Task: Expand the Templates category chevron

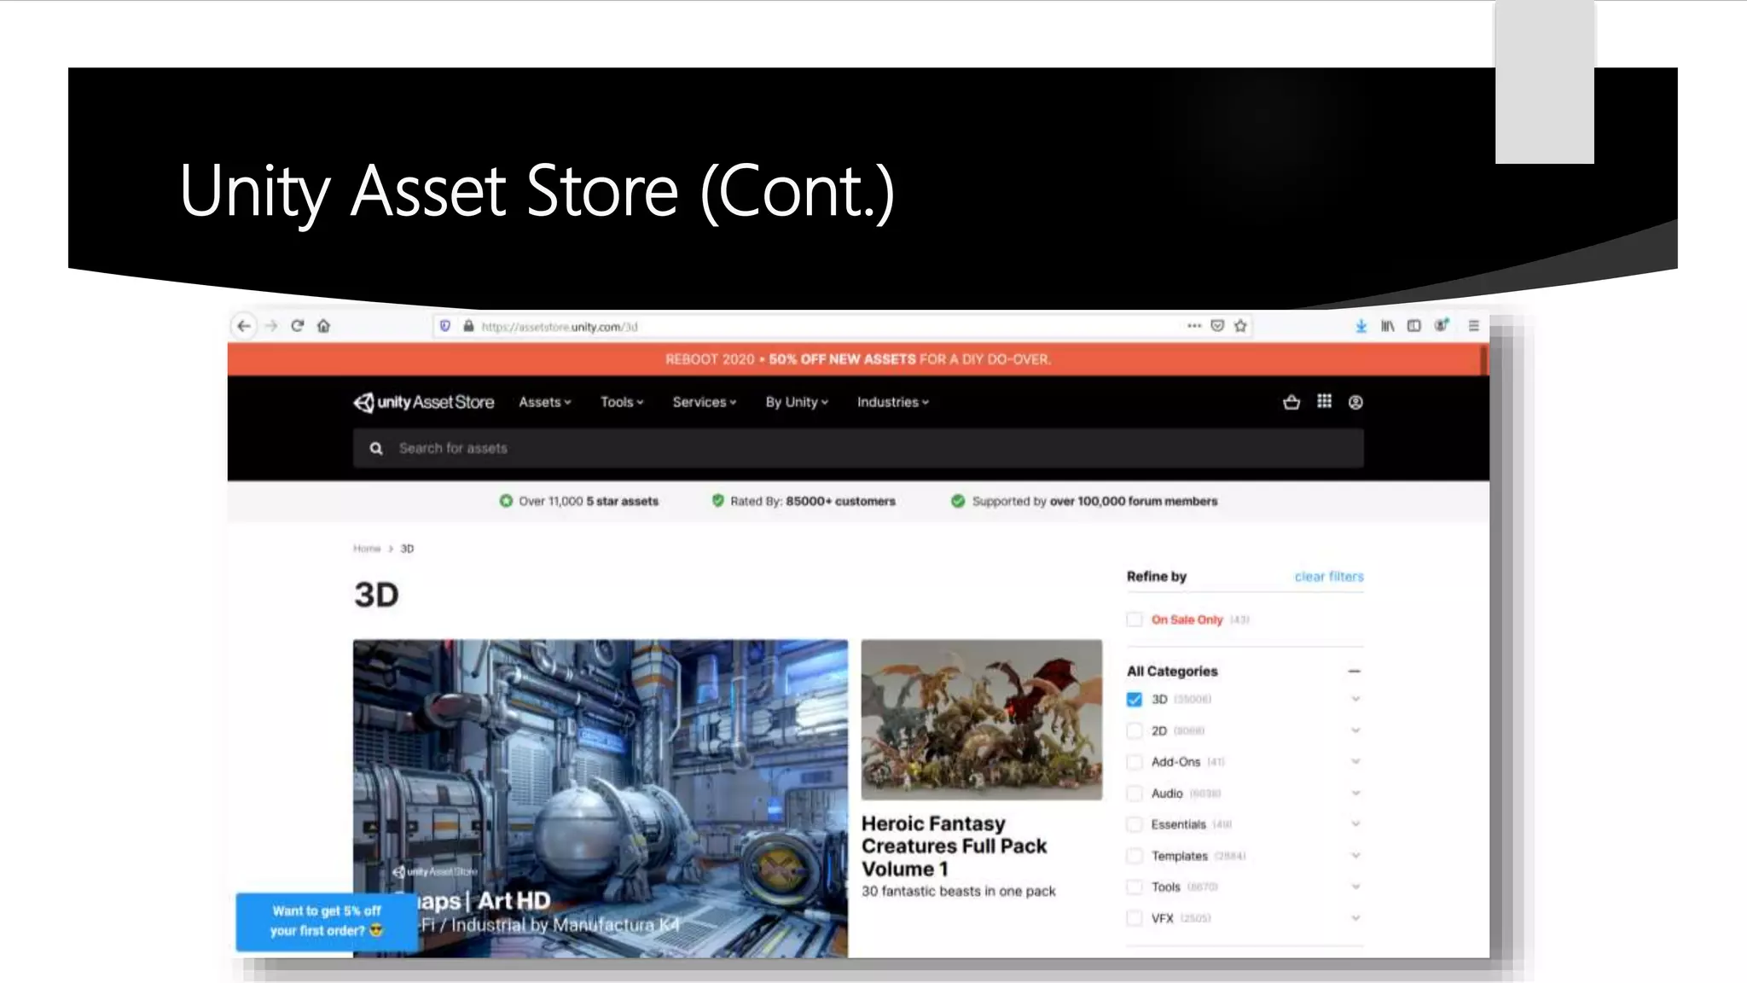Action: (1355, 856)
